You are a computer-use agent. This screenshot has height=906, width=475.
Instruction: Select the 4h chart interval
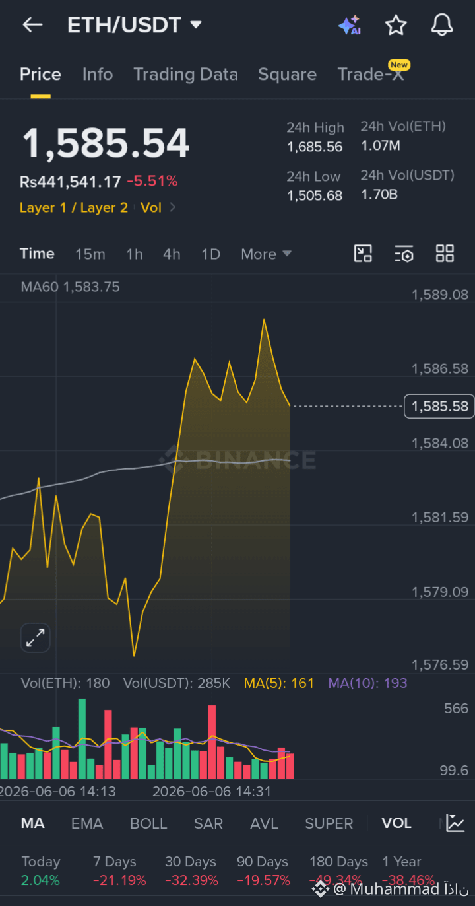[172, 254]
